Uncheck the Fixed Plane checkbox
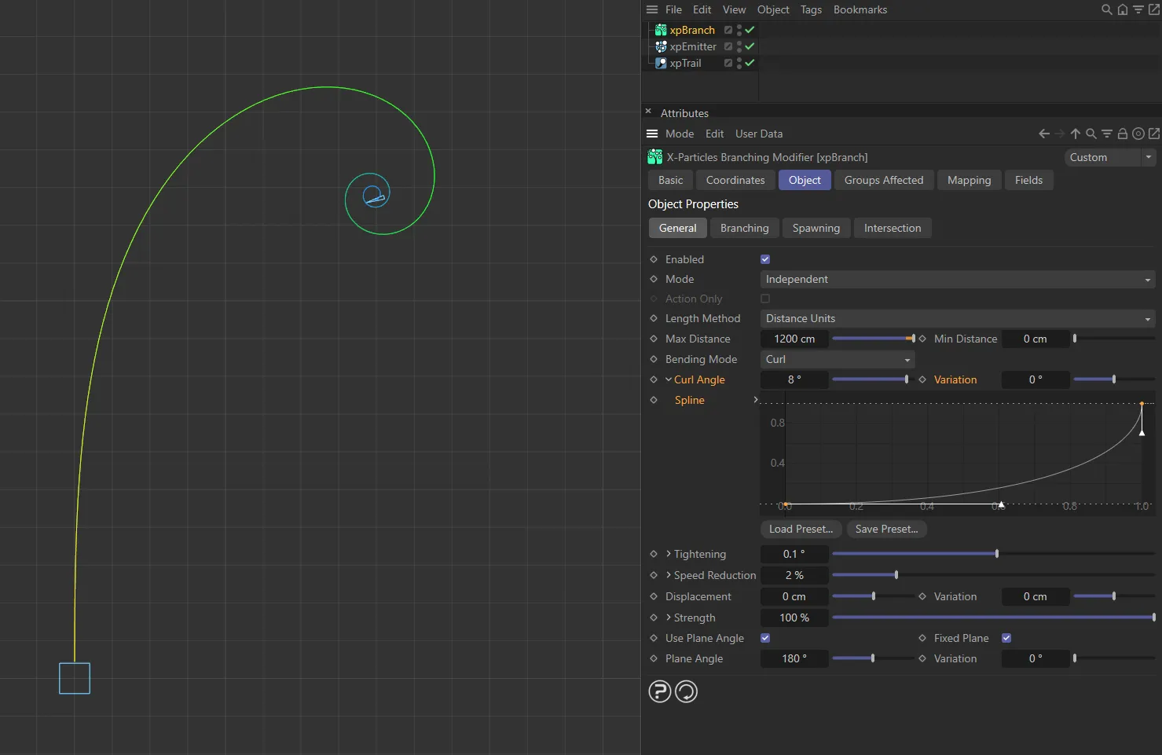 pyautogui.click(x=1006, y=638)
